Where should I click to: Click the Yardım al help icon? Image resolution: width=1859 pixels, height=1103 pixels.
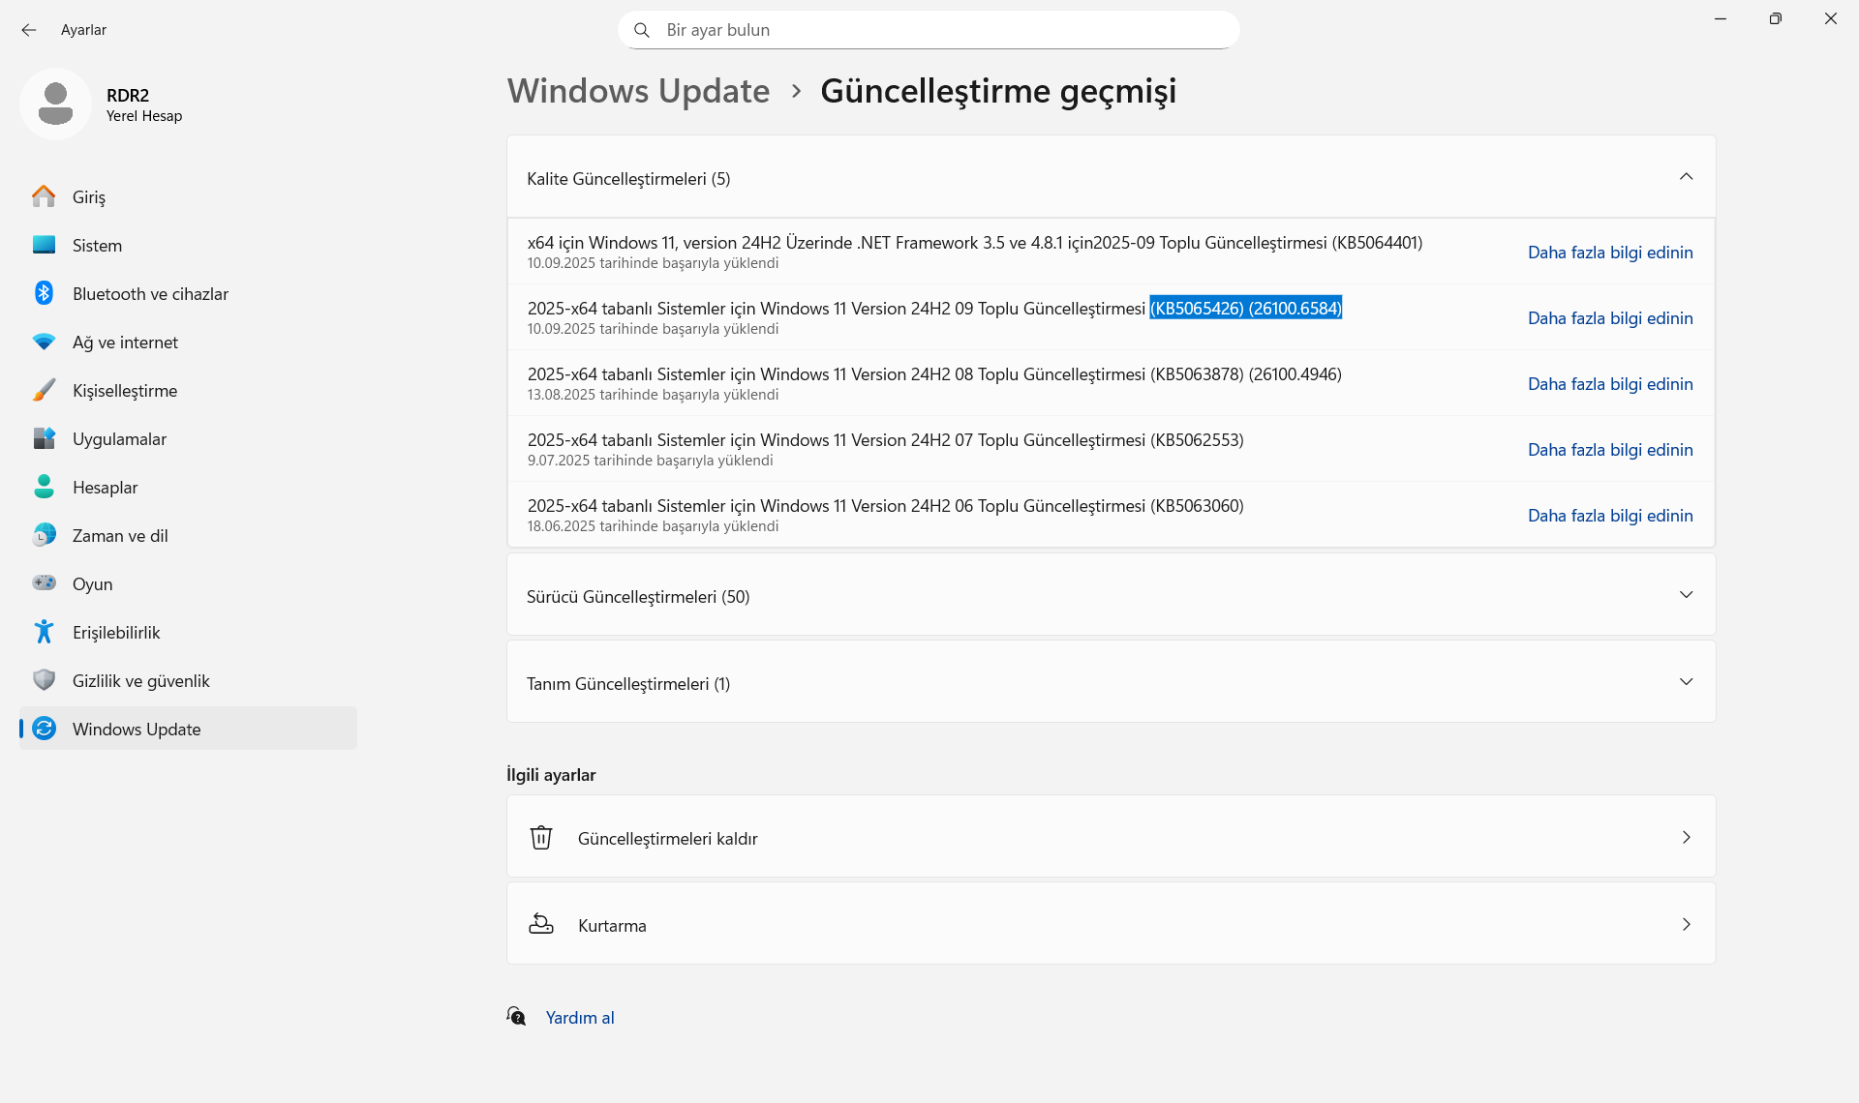[517, 1016]
